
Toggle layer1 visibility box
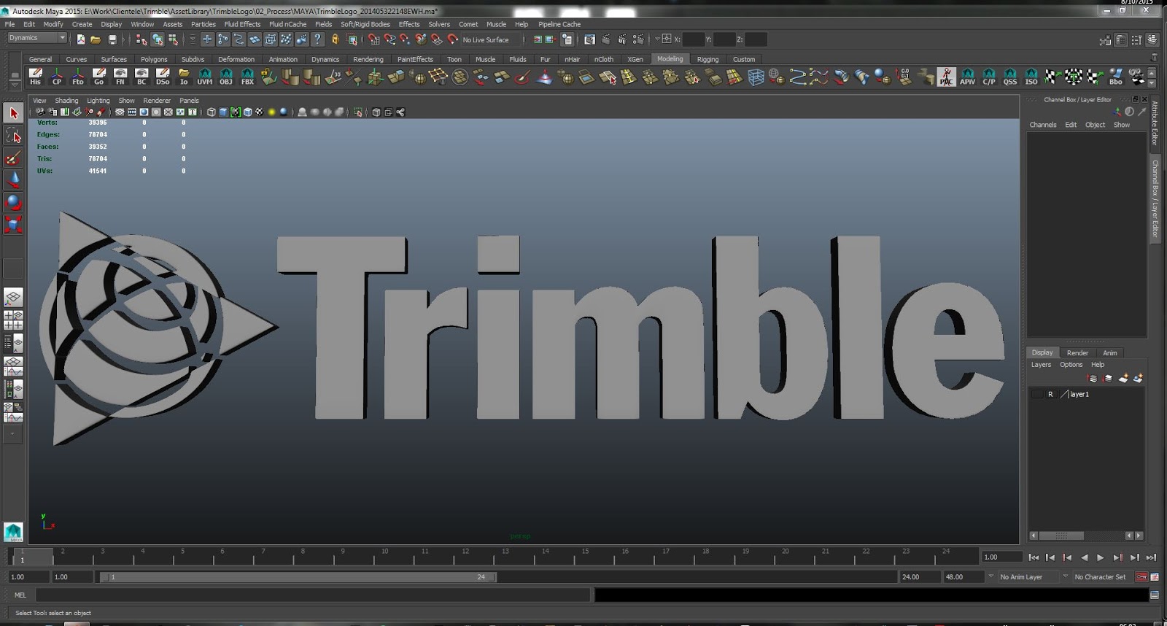(1036, 394)
